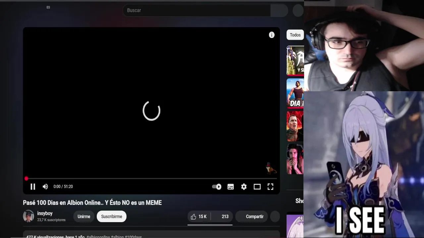Open the video info card icon

272,35
